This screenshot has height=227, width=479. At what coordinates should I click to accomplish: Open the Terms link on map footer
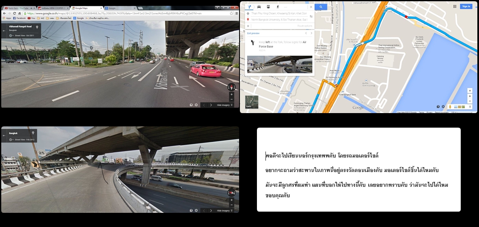pos(421,112)
